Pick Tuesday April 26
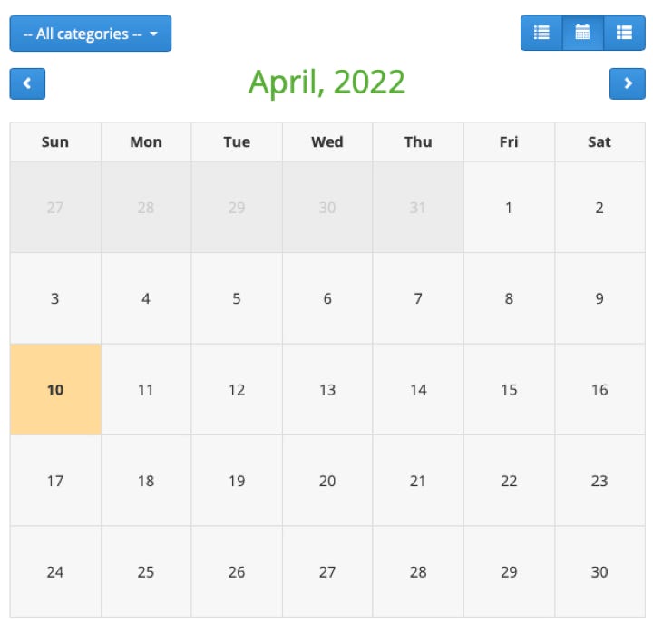This screenshot has width=653, height=624. pos(237,572)
